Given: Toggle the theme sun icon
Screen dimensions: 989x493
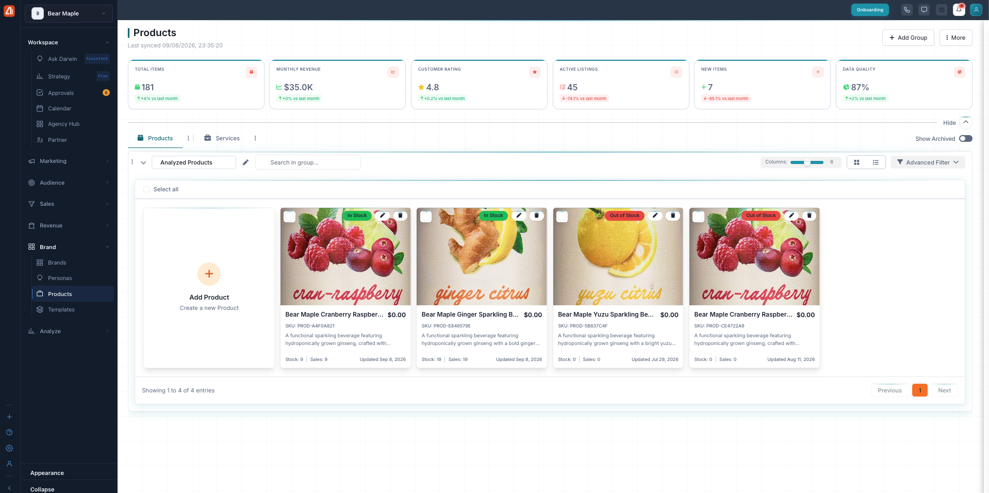Looking at the screenshot, I should 942,10.
